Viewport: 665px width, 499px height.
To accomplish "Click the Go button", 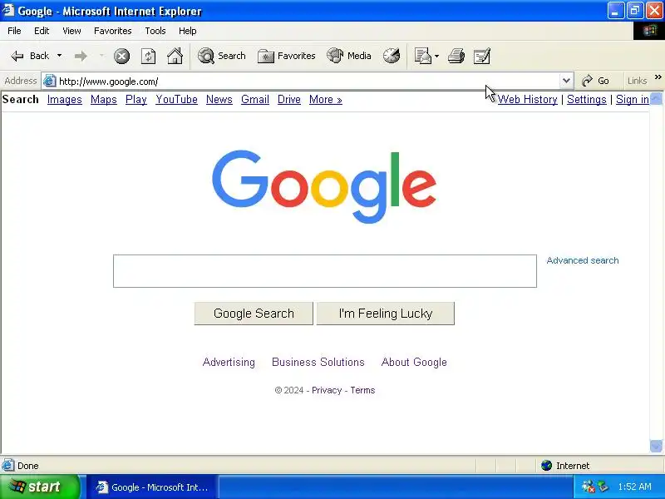I will [x=595, y=81].
